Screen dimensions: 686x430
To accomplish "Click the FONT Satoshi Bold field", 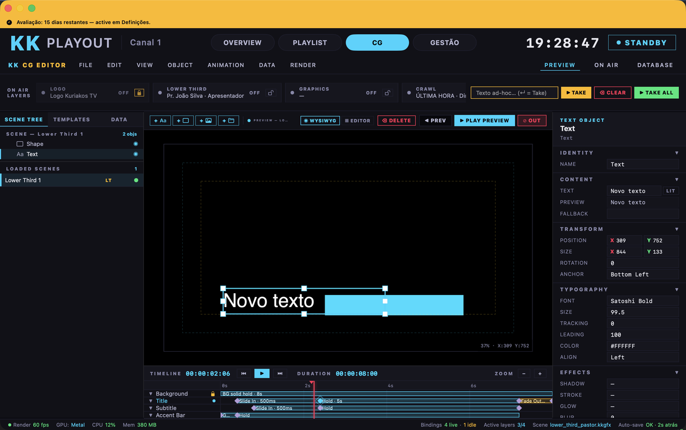I will 643,301.
